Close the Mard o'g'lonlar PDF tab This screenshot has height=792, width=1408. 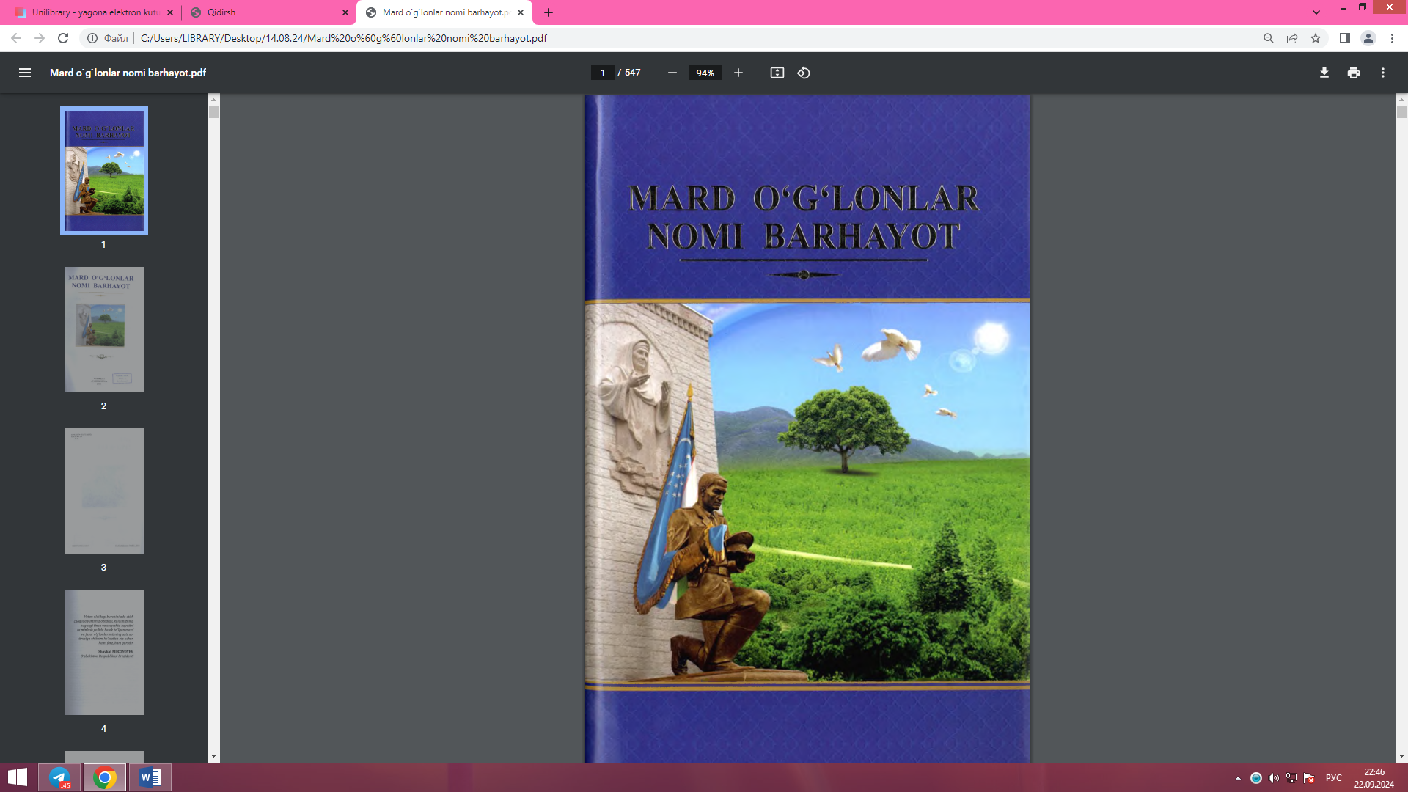pyautogui.click(x=521, y=12)
